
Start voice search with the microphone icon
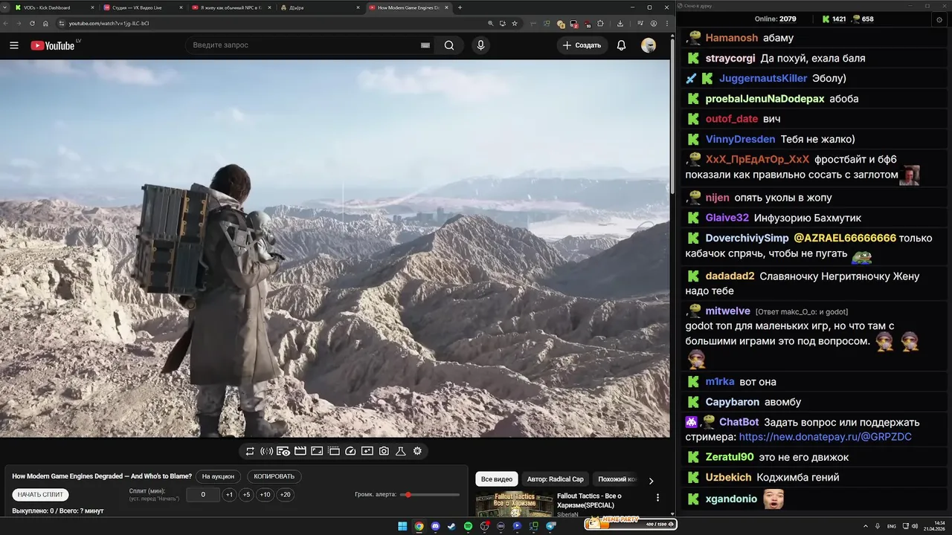pyautogui.click(x=480, y=45)
